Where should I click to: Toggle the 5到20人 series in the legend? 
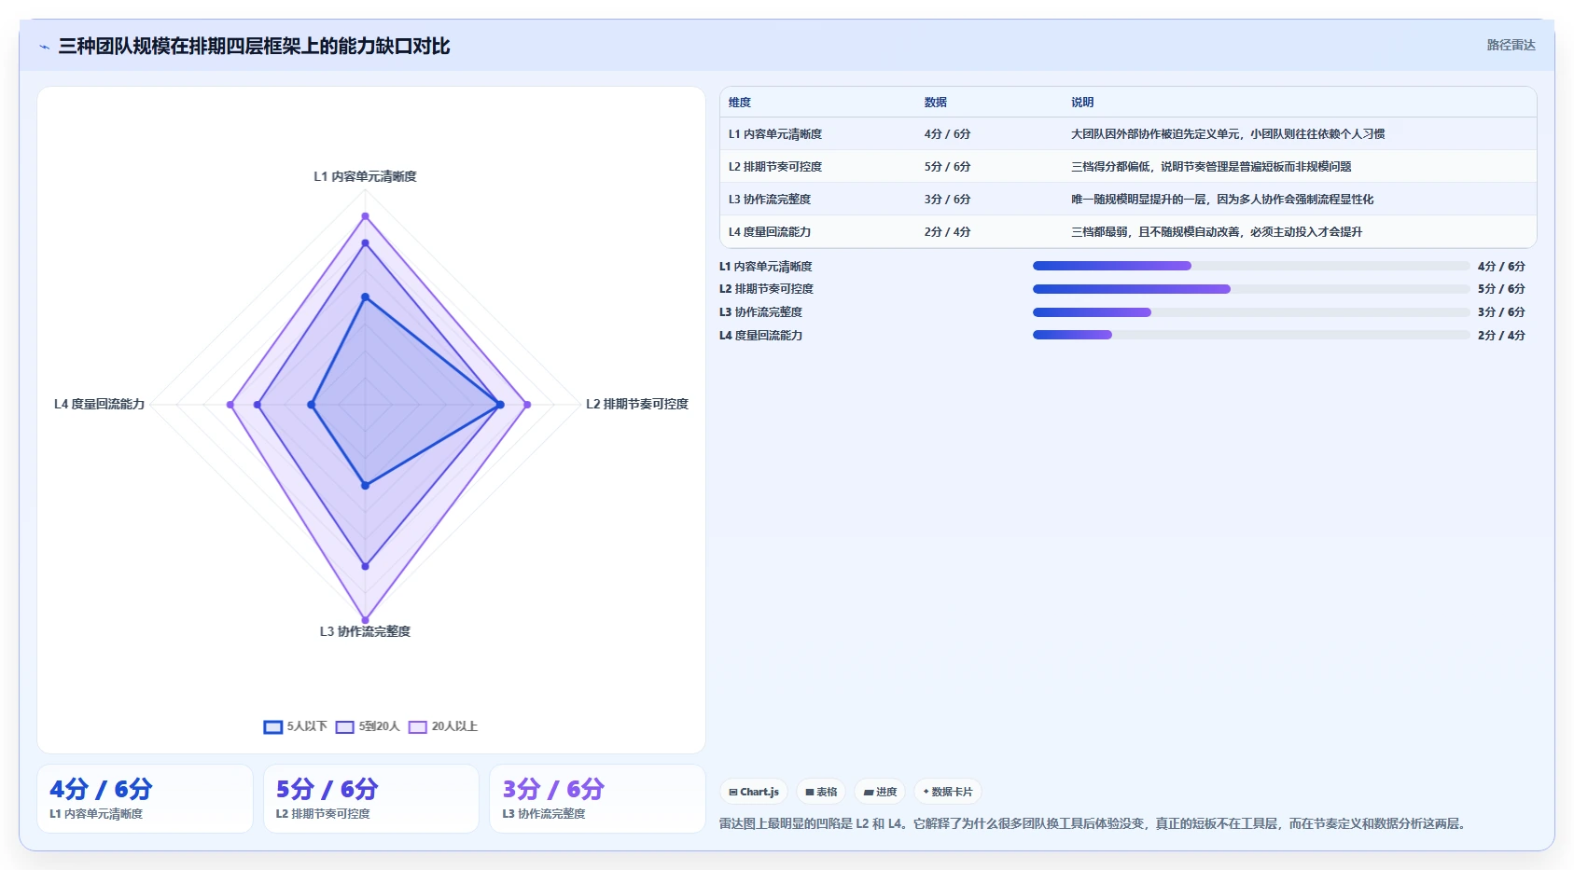(368, 726)
